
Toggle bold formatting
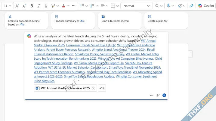point(32,6)
